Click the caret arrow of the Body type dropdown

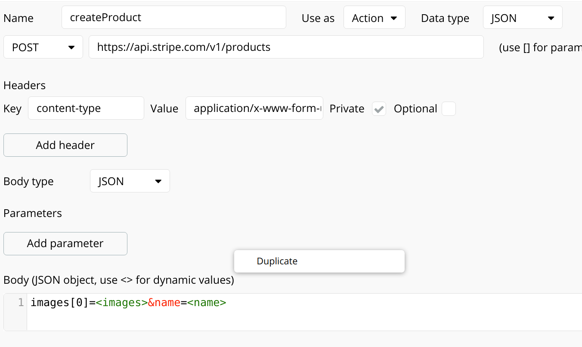[x=158, y=181]
